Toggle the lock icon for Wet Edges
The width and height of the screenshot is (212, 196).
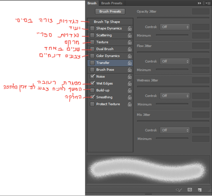point(130,83)
